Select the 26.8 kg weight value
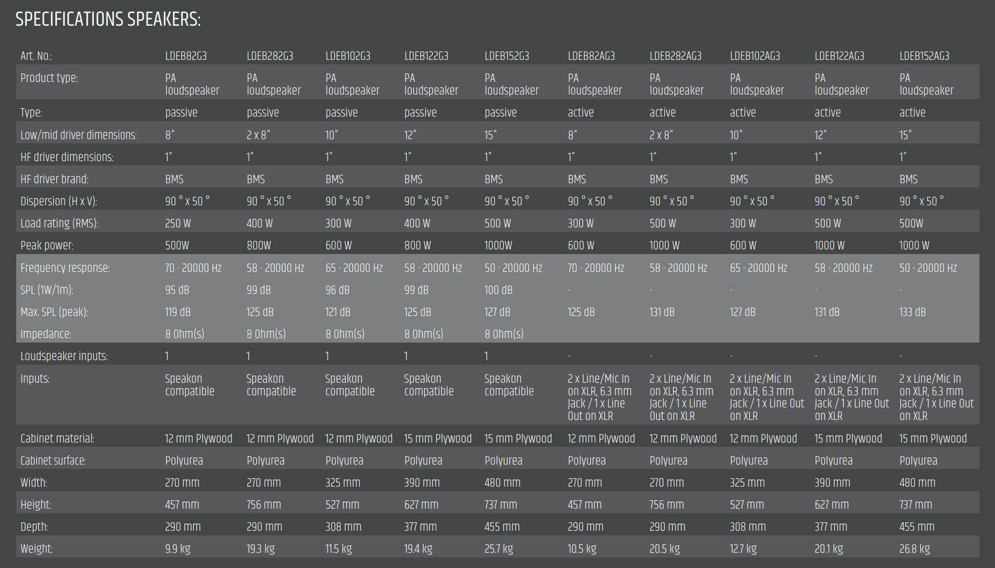This screenshot has height=568, width=995. [x=914, y=549]
